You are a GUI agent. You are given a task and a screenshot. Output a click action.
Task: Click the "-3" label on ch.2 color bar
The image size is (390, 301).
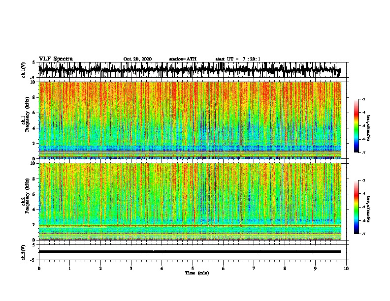(x=363, y=181)
